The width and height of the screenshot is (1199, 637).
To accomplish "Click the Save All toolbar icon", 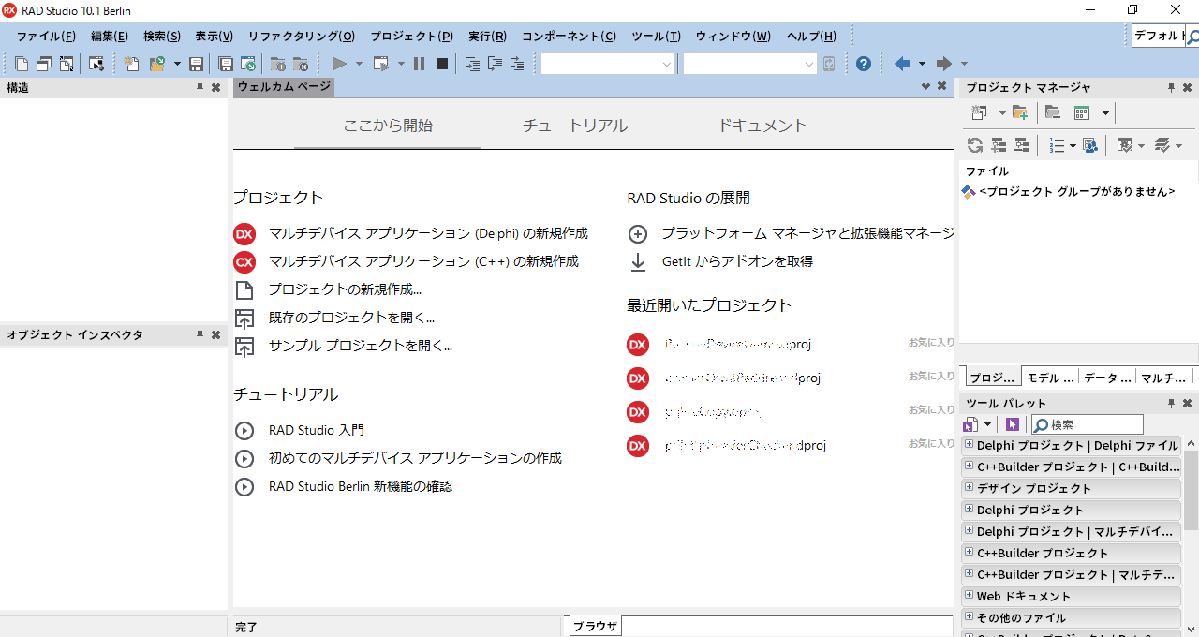I will pos(225,64).
